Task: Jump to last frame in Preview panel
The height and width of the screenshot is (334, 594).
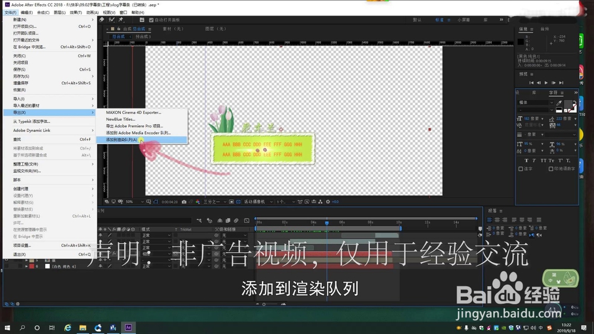Action: (561, 83)
